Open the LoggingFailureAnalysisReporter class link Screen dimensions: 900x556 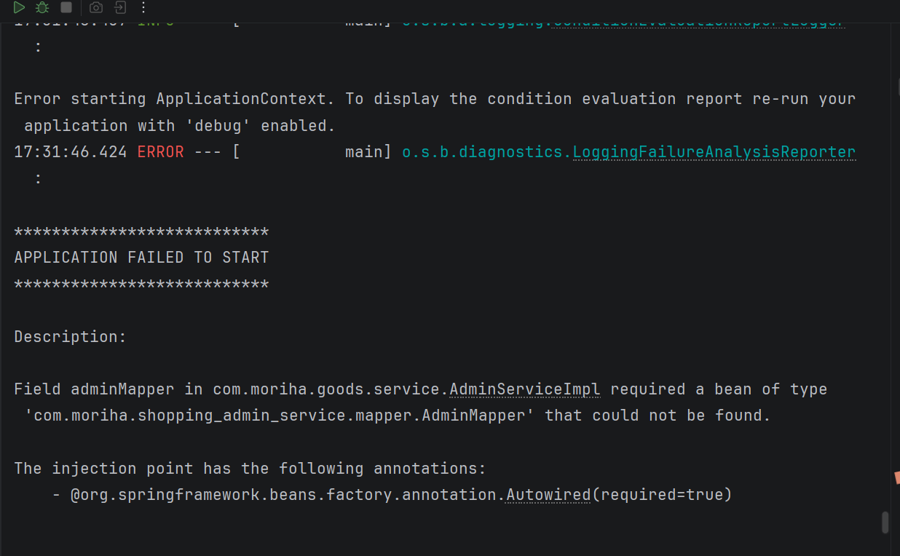click(x=714, y=152)
